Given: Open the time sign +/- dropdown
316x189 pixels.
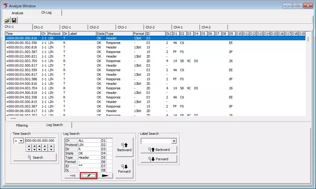Looking at the screenshot, I should point(21,141).
